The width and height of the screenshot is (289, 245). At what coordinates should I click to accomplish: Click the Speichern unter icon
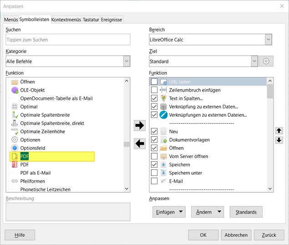pyautogui.click(x=163, y=173)
